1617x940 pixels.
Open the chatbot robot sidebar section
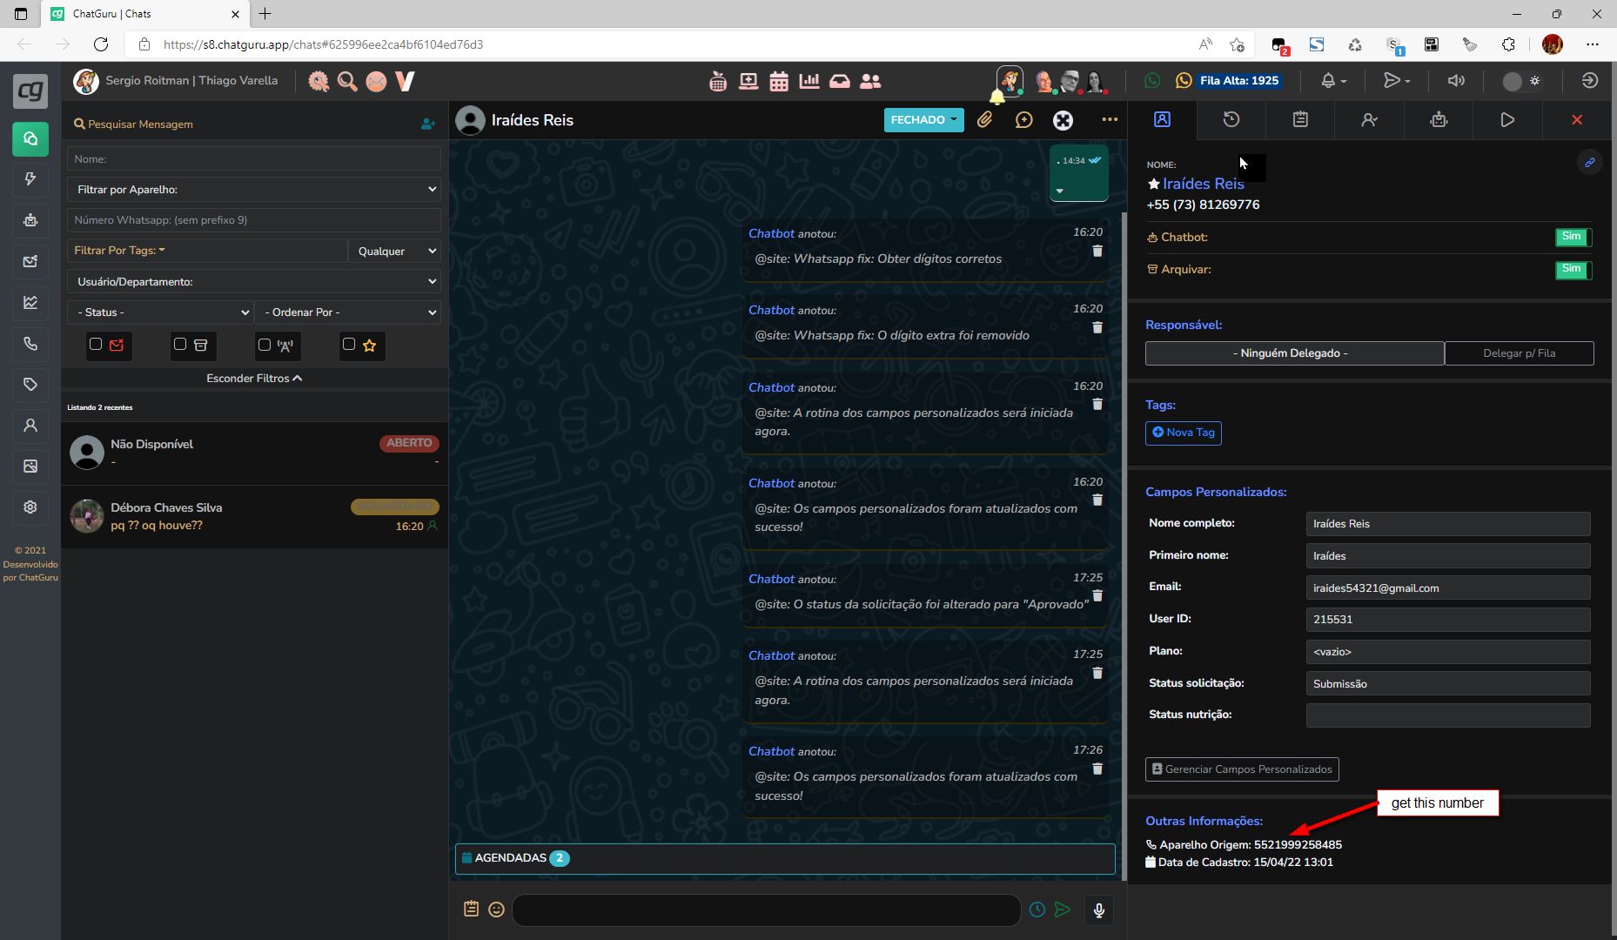[30, 220]
